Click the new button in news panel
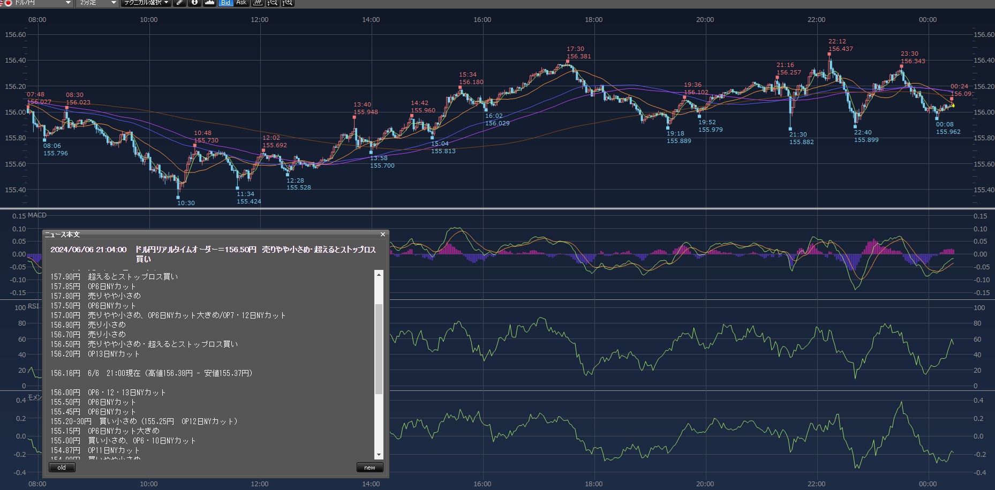 (370, 468)
